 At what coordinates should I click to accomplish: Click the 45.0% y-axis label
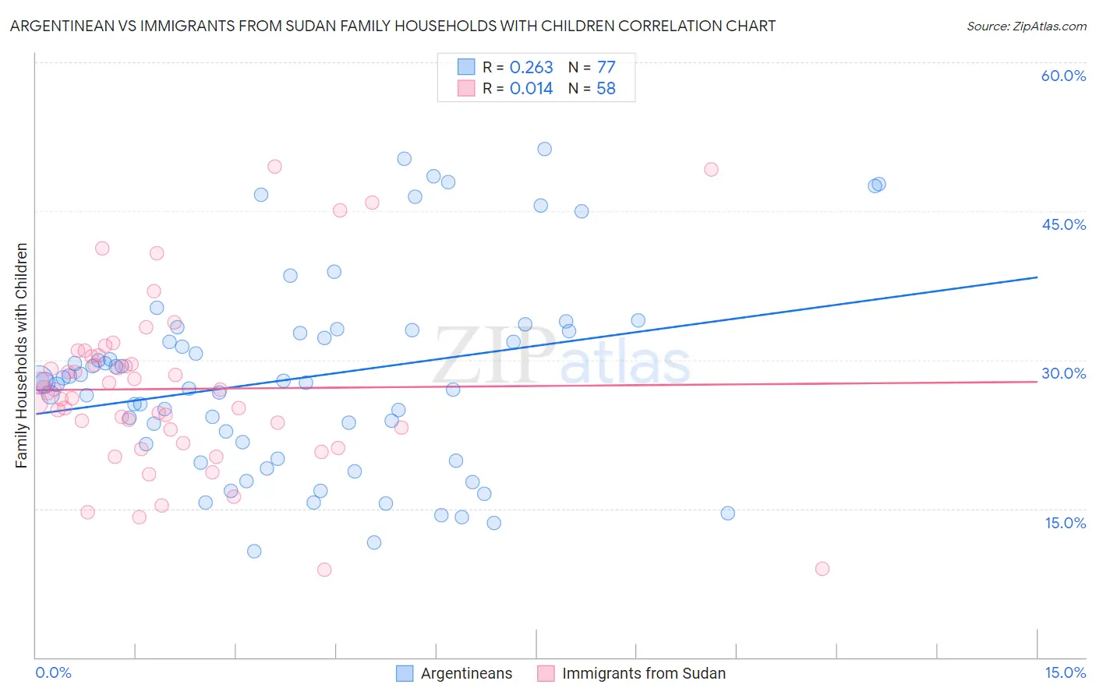1063,224
